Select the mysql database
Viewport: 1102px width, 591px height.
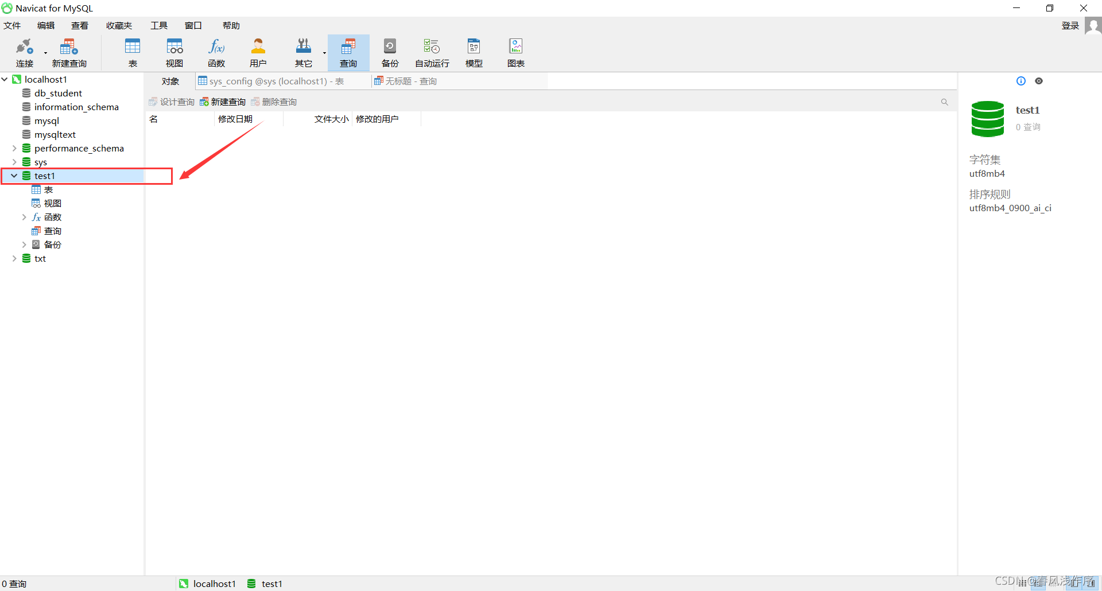(46, 120)
